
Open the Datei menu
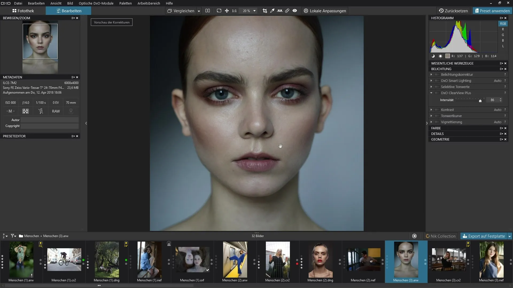18,3
